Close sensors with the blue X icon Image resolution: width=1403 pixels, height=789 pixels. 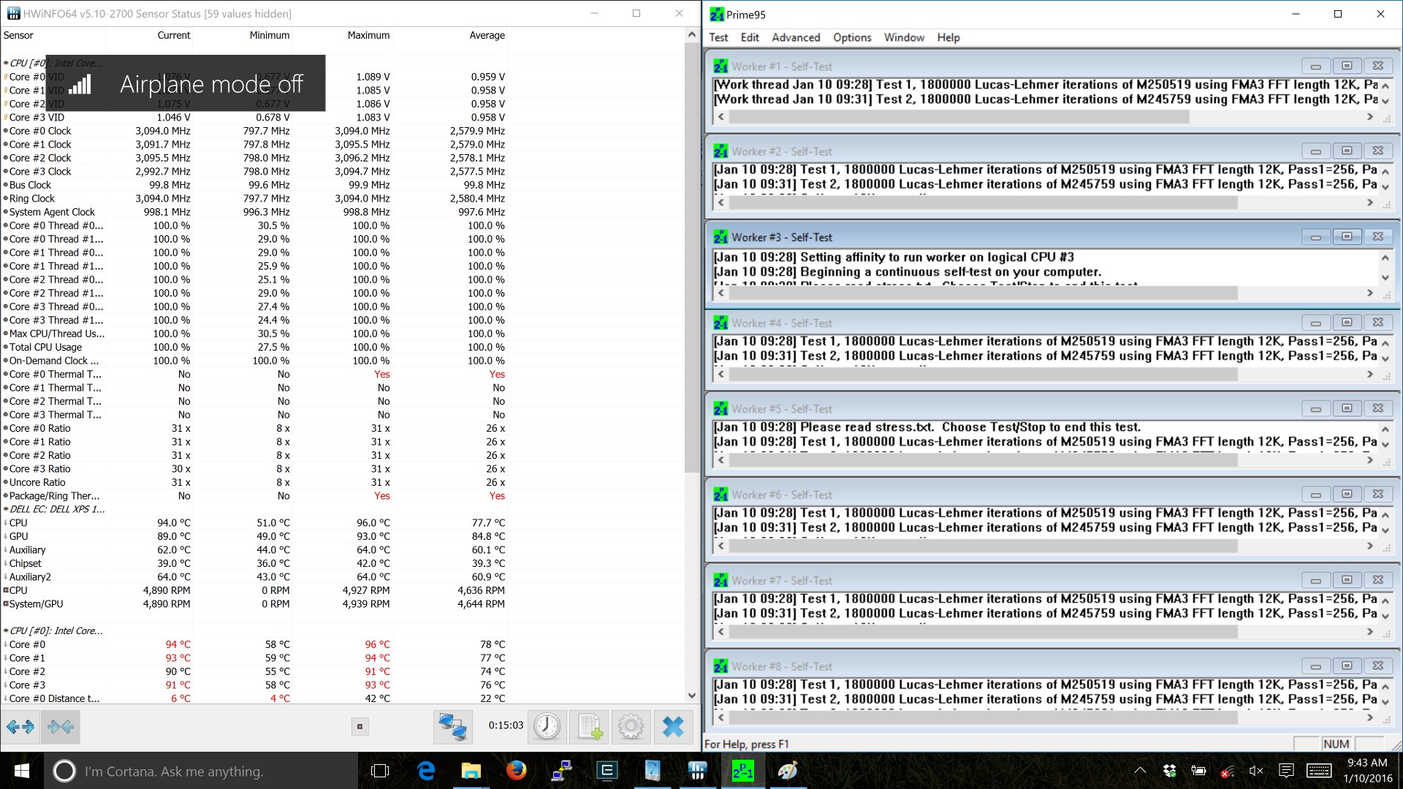click(x=673, y=726)
